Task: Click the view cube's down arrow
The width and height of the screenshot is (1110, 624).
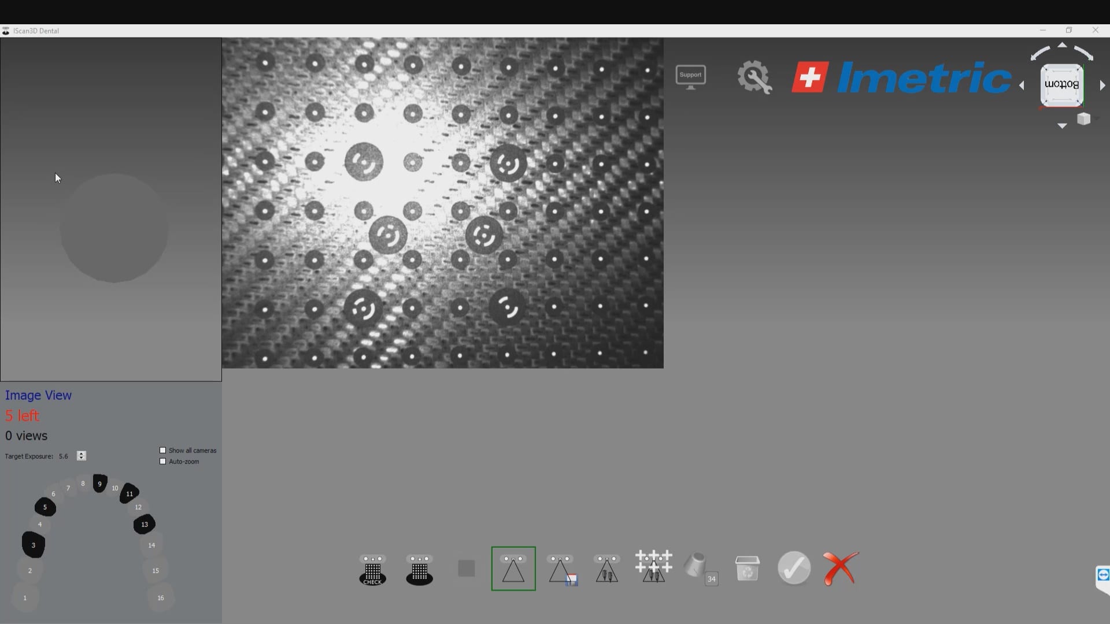Action: click(1062, 126)
